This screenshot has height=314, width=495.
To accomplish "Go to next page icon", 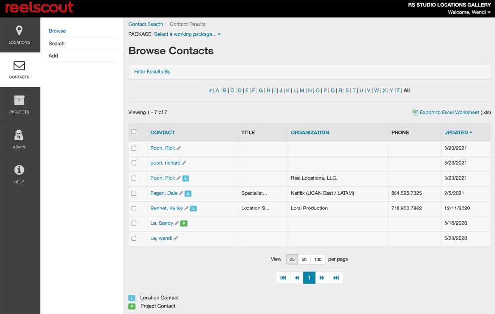I will [x=322, y=278].
